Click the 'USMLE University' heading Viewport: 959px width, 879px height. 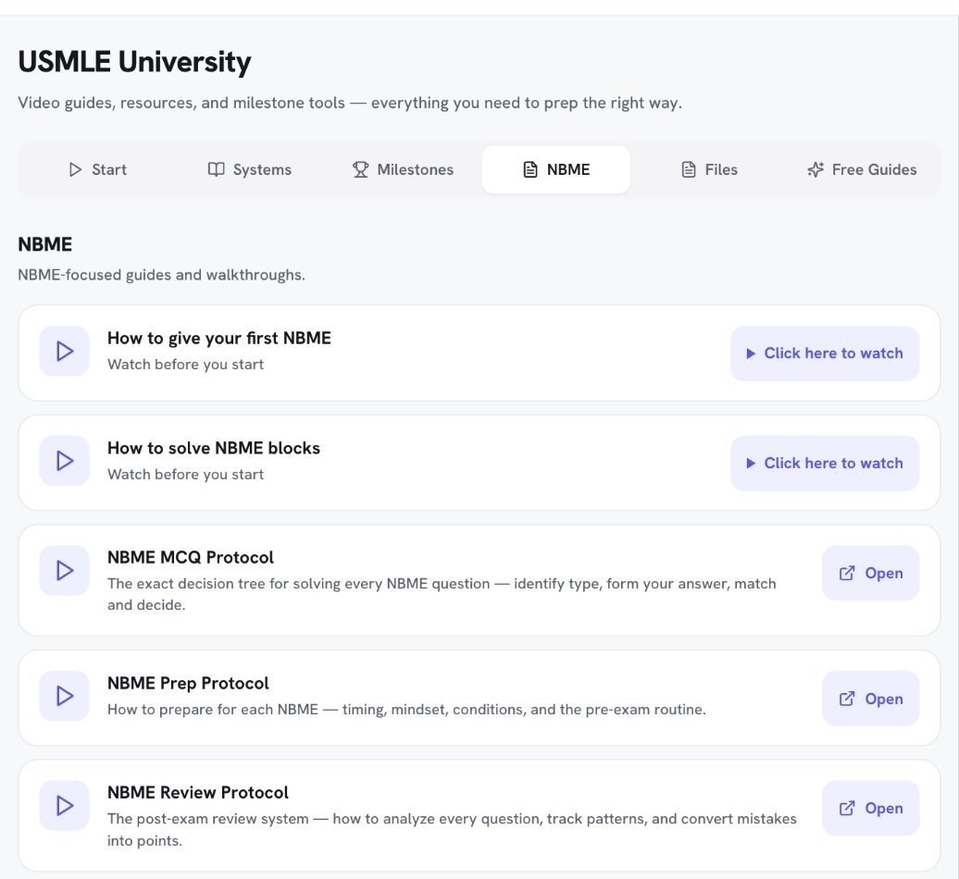[134, 62]
